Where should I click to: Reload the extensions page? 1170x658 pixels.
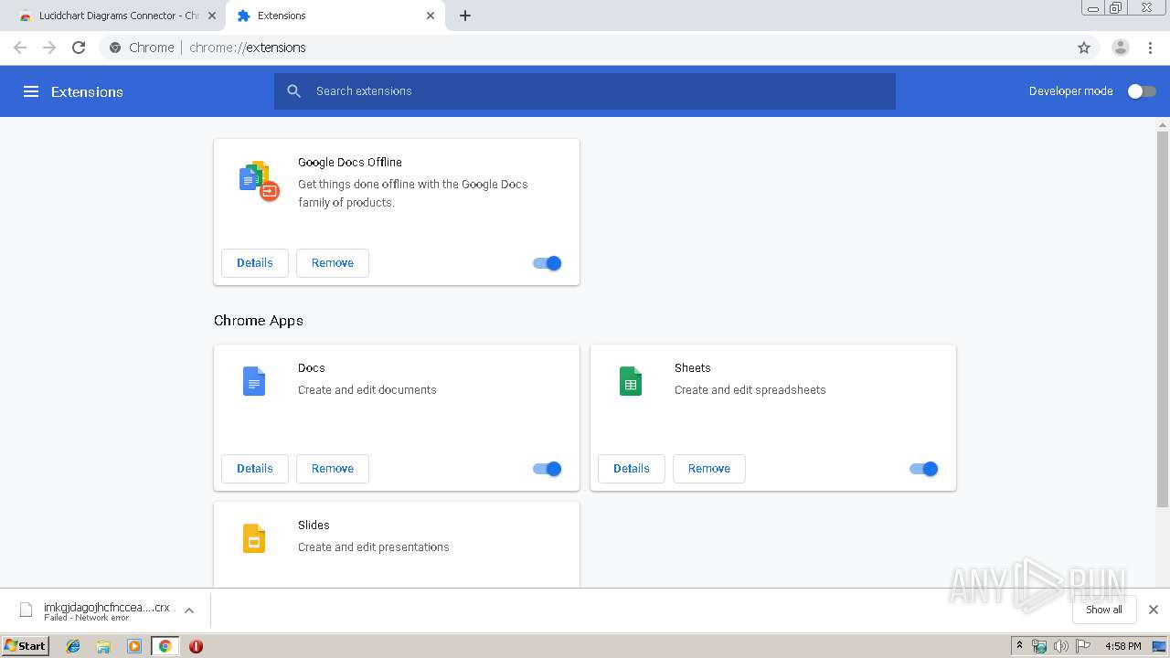79,48
